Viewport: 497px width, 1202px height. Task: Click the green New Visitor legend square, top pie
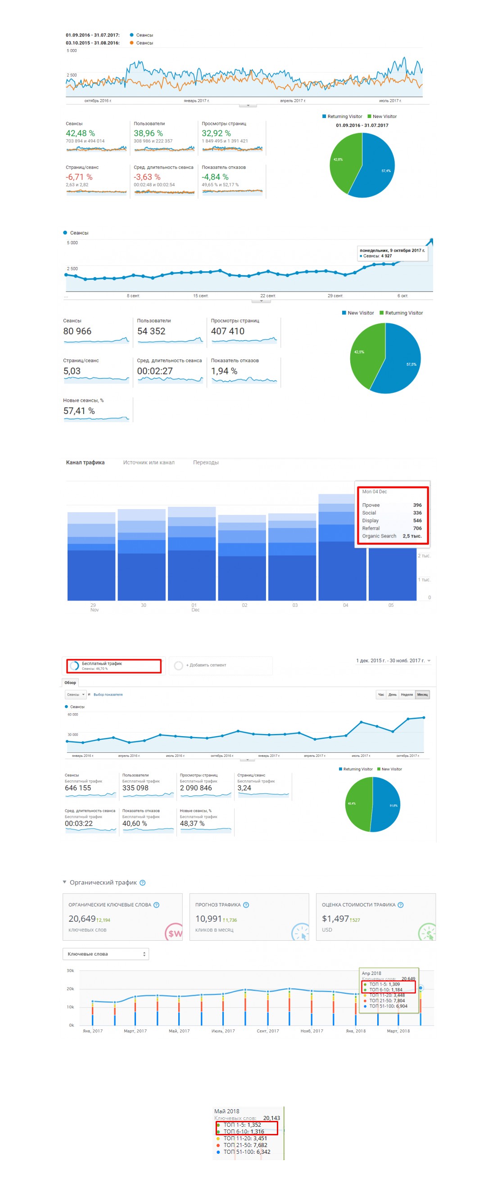pos(369,116)
